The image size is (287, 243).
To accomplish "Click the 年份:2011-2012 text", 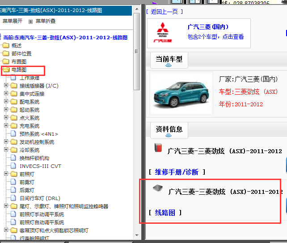I will tap(241, 104).
